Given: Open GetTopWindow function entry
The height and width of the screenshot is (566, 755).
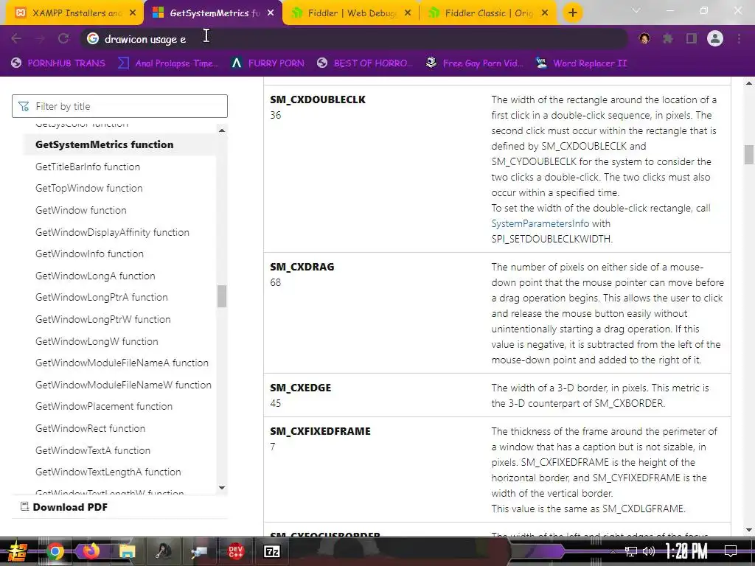Looking at the screenshot, I should click(x=89, y=188).
